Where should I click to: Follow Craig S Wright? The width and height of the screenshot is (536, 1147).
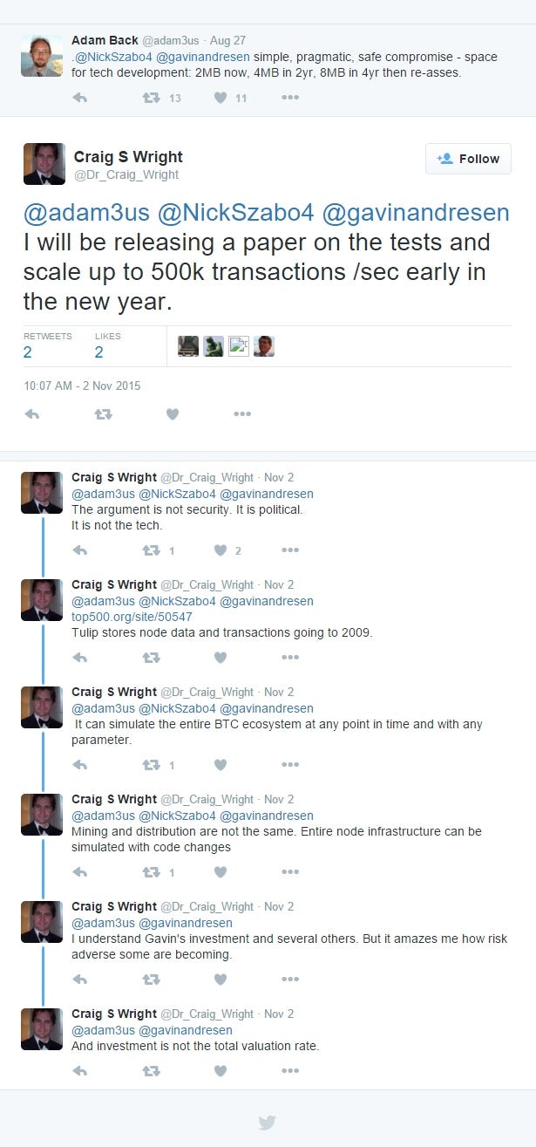[x=469, y=159]
